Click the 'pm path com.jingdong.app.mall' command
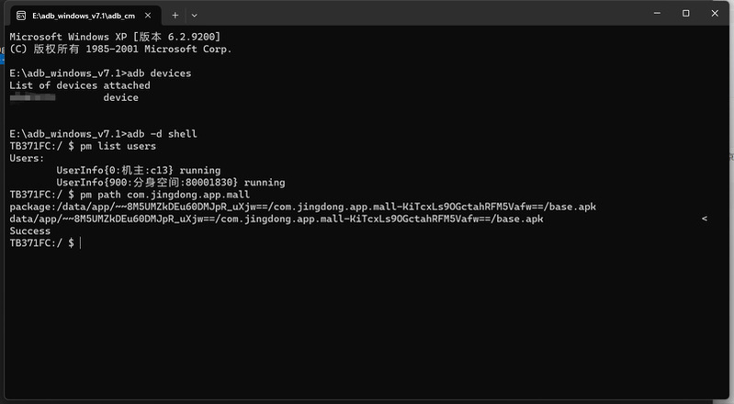Screen dimensions: 734x404 click(164, 195)
